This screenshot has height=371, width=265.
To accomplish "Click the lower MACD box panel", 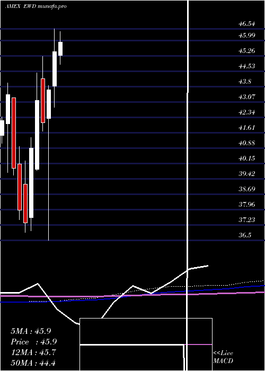I will pyautogui.click(x=132, y=358).
